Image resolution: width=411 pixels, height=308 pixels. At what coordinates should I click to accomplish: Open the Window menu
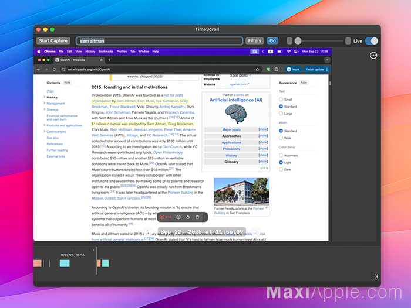pyautogui.click(x=144, y=52)
